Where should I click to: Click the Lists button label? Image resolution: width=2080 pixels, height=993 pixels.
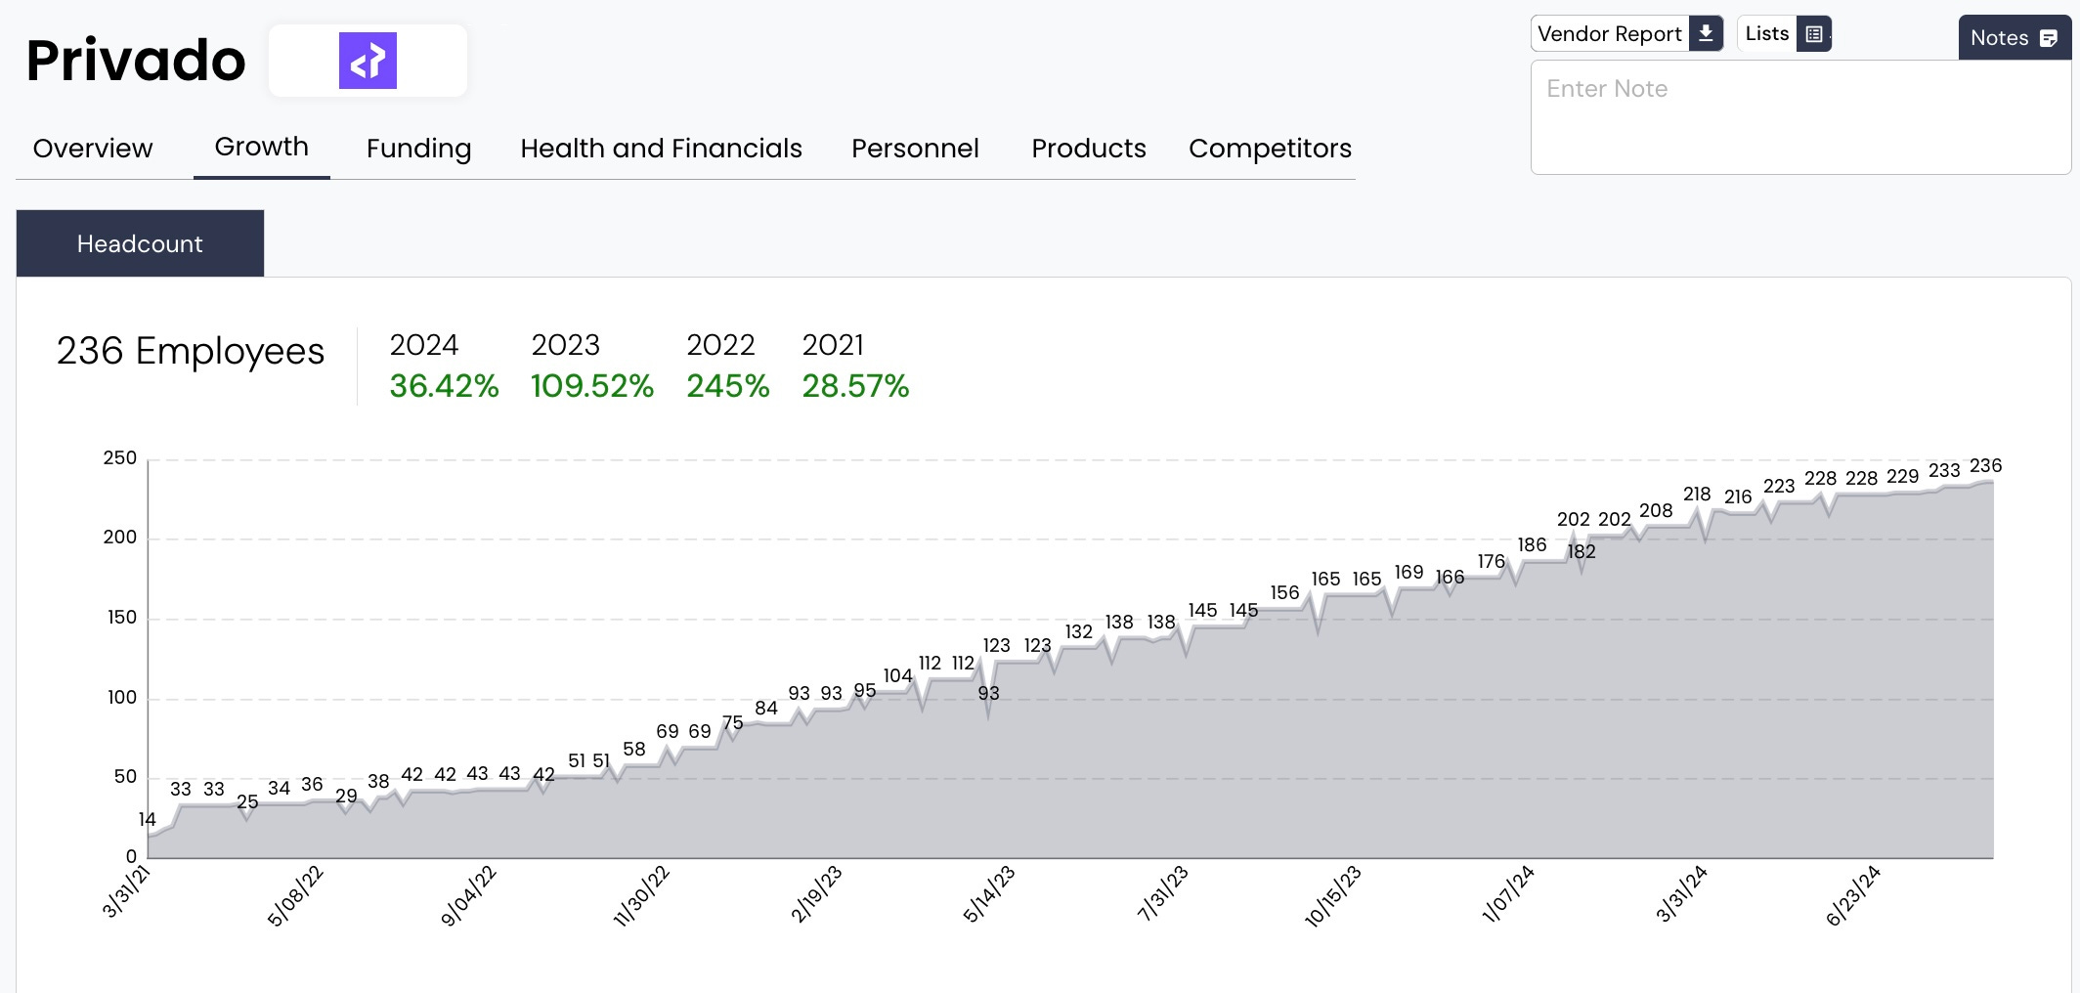[x=1767, y=33]
